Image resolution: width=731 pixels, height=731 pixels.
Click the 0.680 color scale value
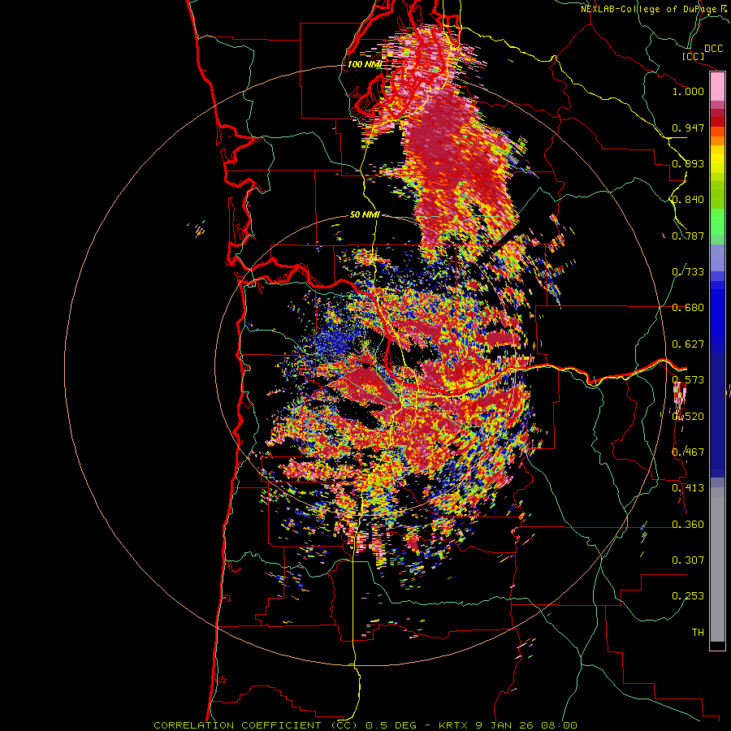[x=688, y=308]
